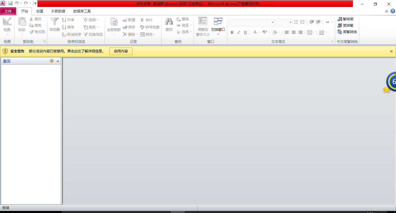Open the 查询 navigation pane category dropdown
The height and width of the screenshot is (213, 396).
point(52,61)
